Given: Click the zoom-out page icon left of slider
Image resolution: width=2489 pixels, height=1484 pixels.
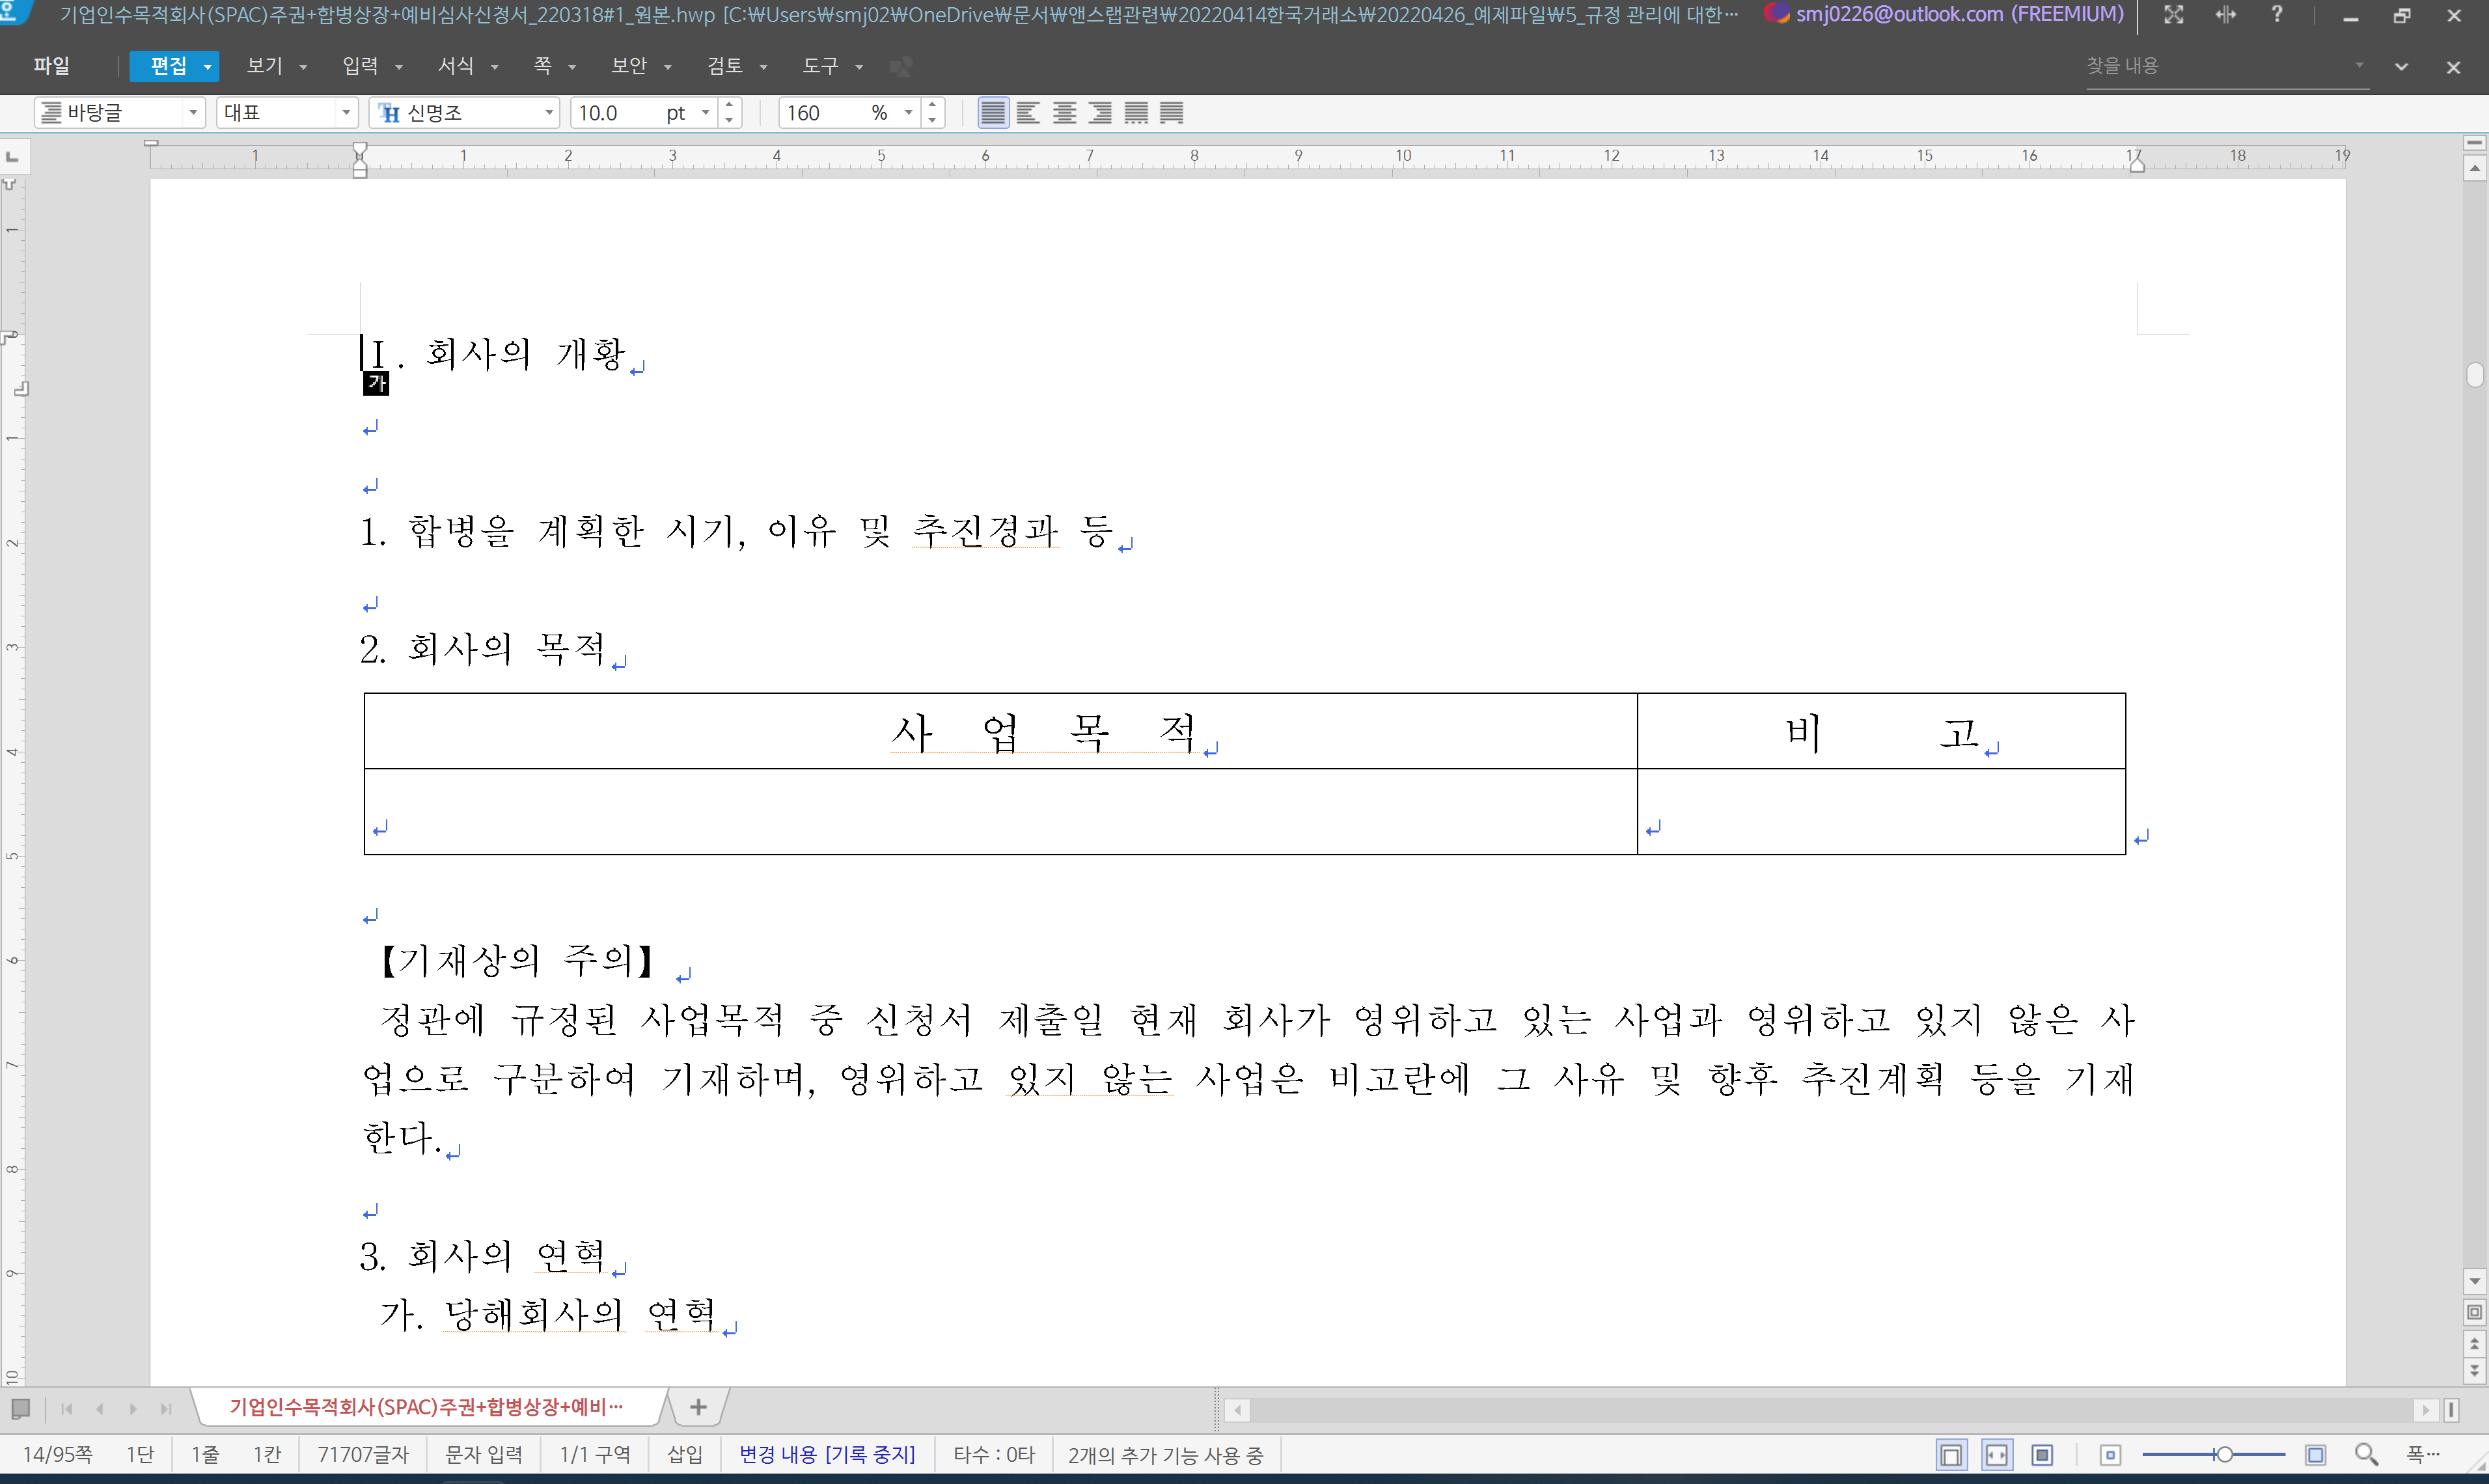Looking at the screenshot, I should [2110, 1455].
